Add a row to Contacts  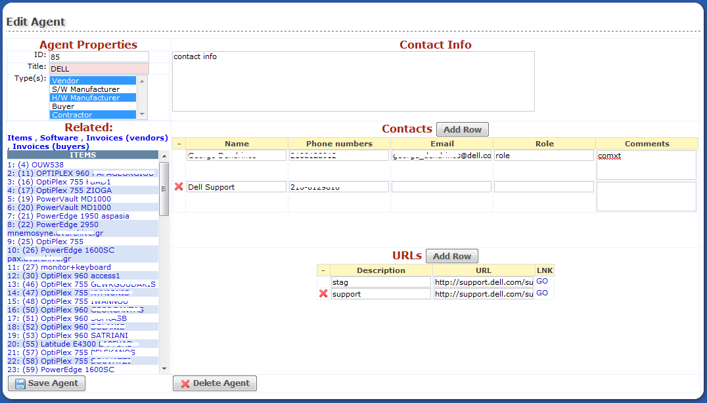point(462,129)
